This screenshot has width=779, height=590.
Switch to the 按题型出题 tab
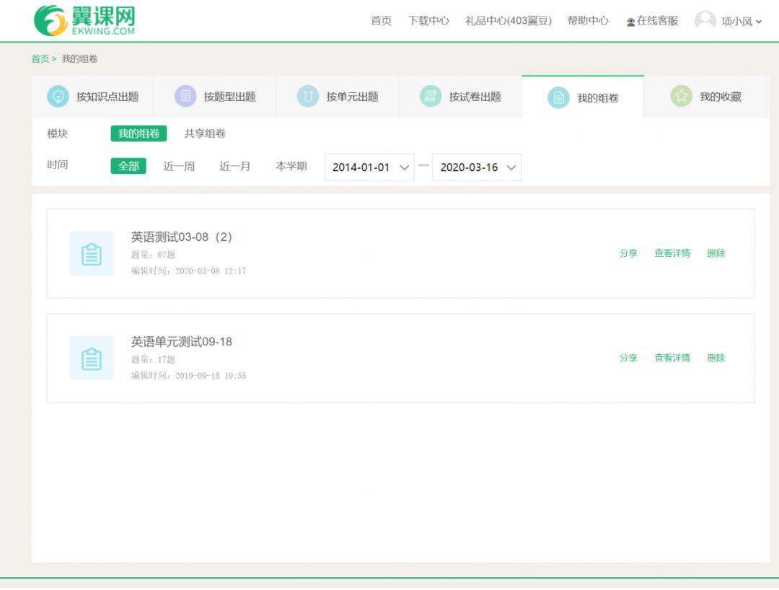pyautogui.click(x=215, y=97)
